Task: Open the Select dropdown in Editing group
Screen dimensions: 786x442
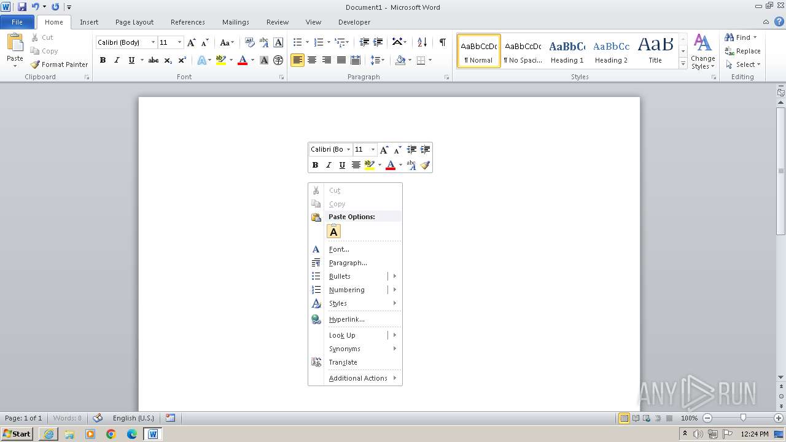Action: click(743, 64)
